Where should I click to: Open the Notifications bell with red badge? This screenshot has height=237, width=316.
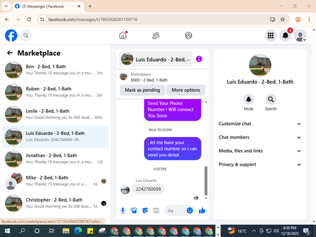[286, 35]
